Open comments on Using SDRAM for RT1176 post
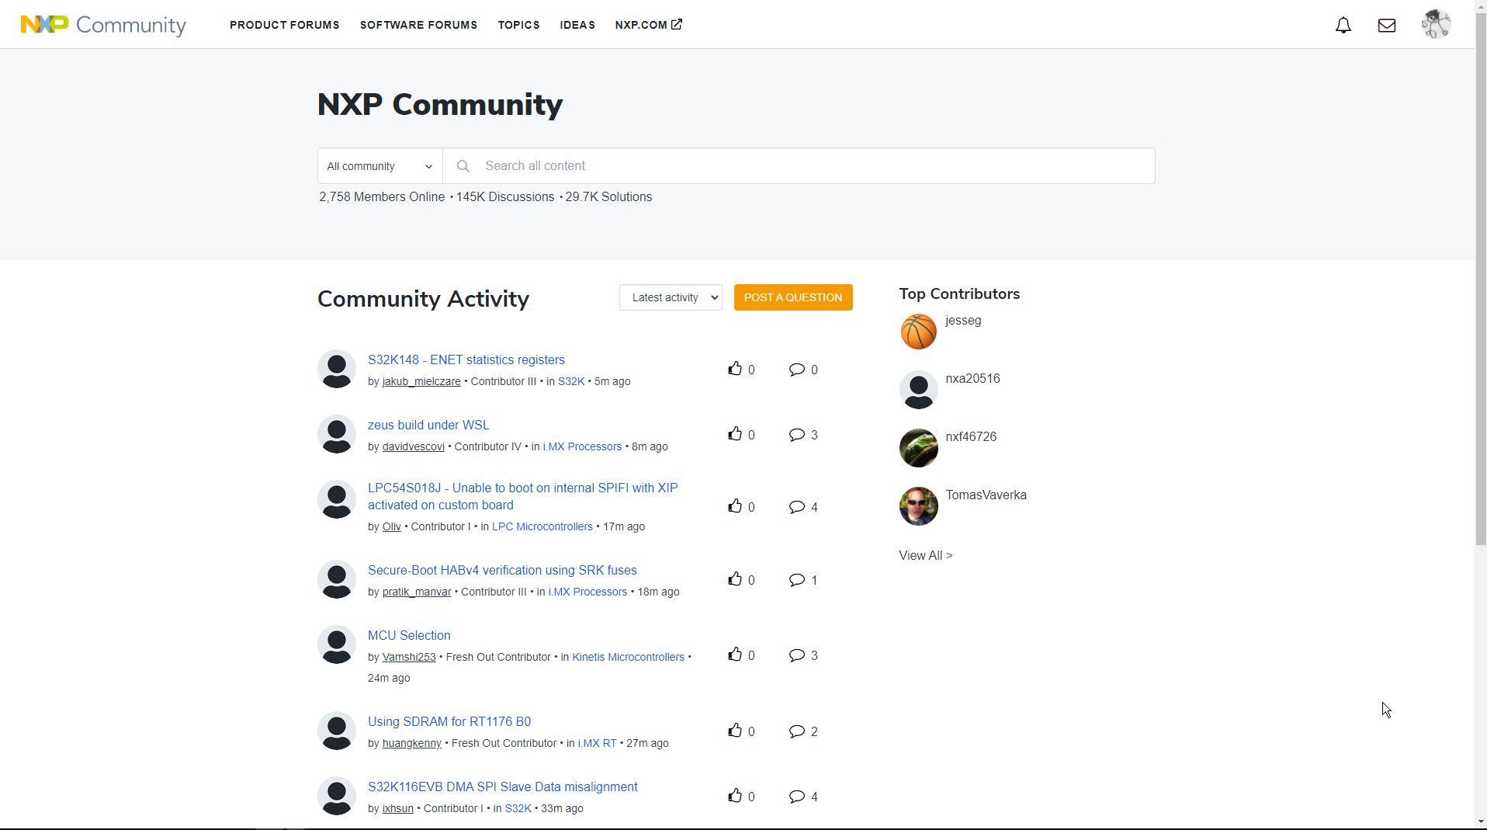 pos(797,731)
